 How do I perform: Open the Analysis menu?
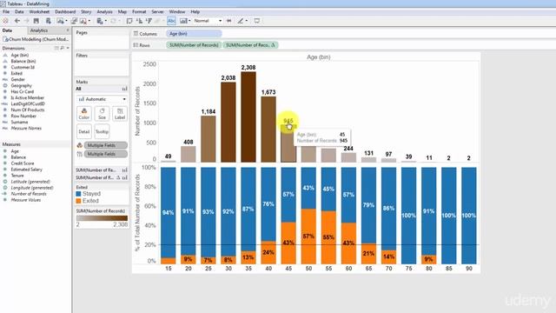pyautogui.click(x=104, y=11)
